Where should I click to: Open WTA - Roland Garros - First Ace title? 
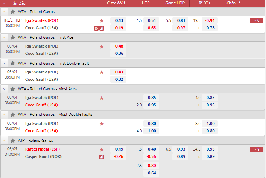(x=46, y=37)
